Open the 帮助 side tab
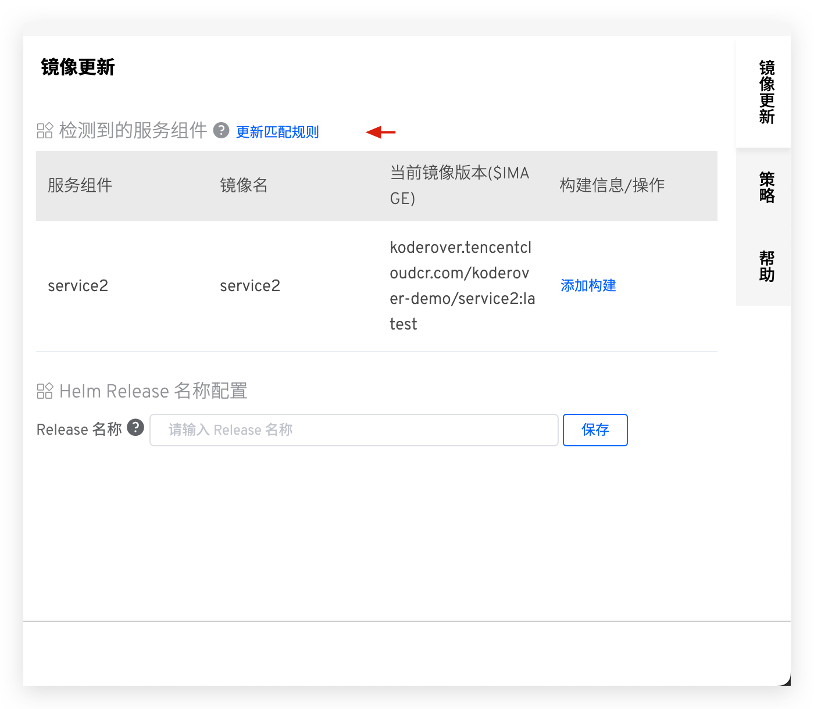 pos(766,266)
